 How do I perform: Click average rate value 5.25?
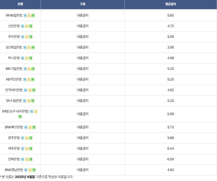[170, 80]
